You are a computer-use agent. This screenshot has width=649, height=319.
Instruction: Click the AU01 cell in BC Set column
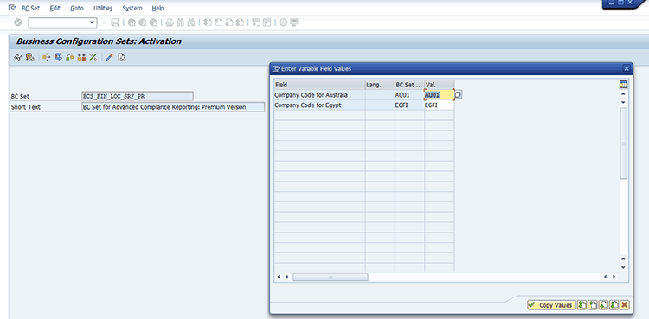[x=410, y=95]
